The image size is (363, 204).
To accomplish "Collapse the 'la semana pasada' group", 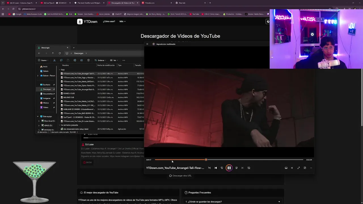I will (x=60, y=125).
